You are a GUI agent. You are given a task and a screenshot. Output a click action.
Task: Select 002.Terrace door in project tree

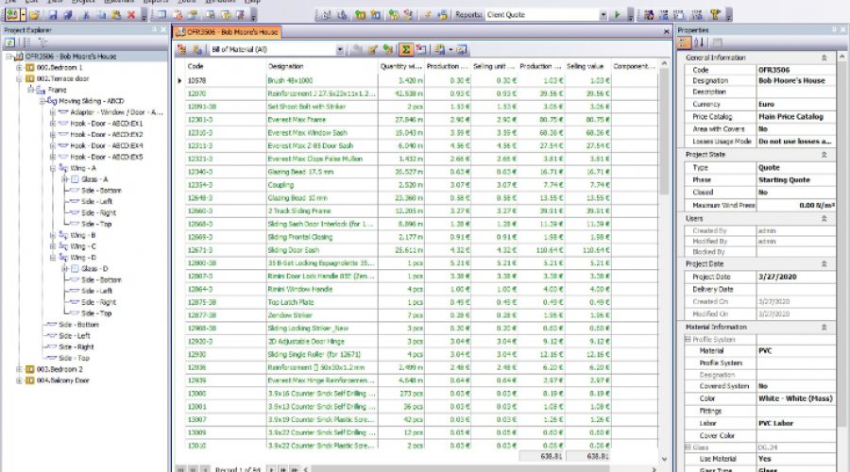pos(63,78)
